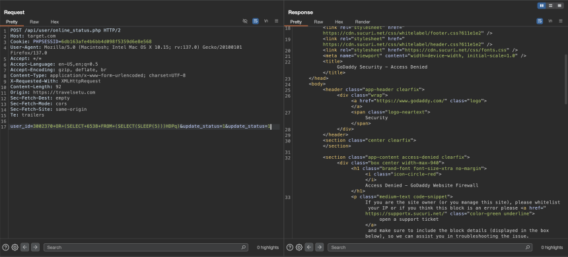Image resolution: width=568 pixels, height=257 pixels.
Task: Click the PHPSESSID cookie value
Action: pos(106,42)
